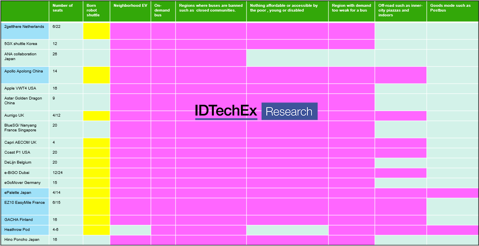
Task: Click the yellow cell in the Aurrigo UK row
Action: click(x=96, y=116)
